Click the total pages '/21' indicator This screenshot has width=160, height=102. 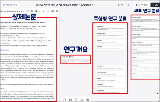click(53, 11)
